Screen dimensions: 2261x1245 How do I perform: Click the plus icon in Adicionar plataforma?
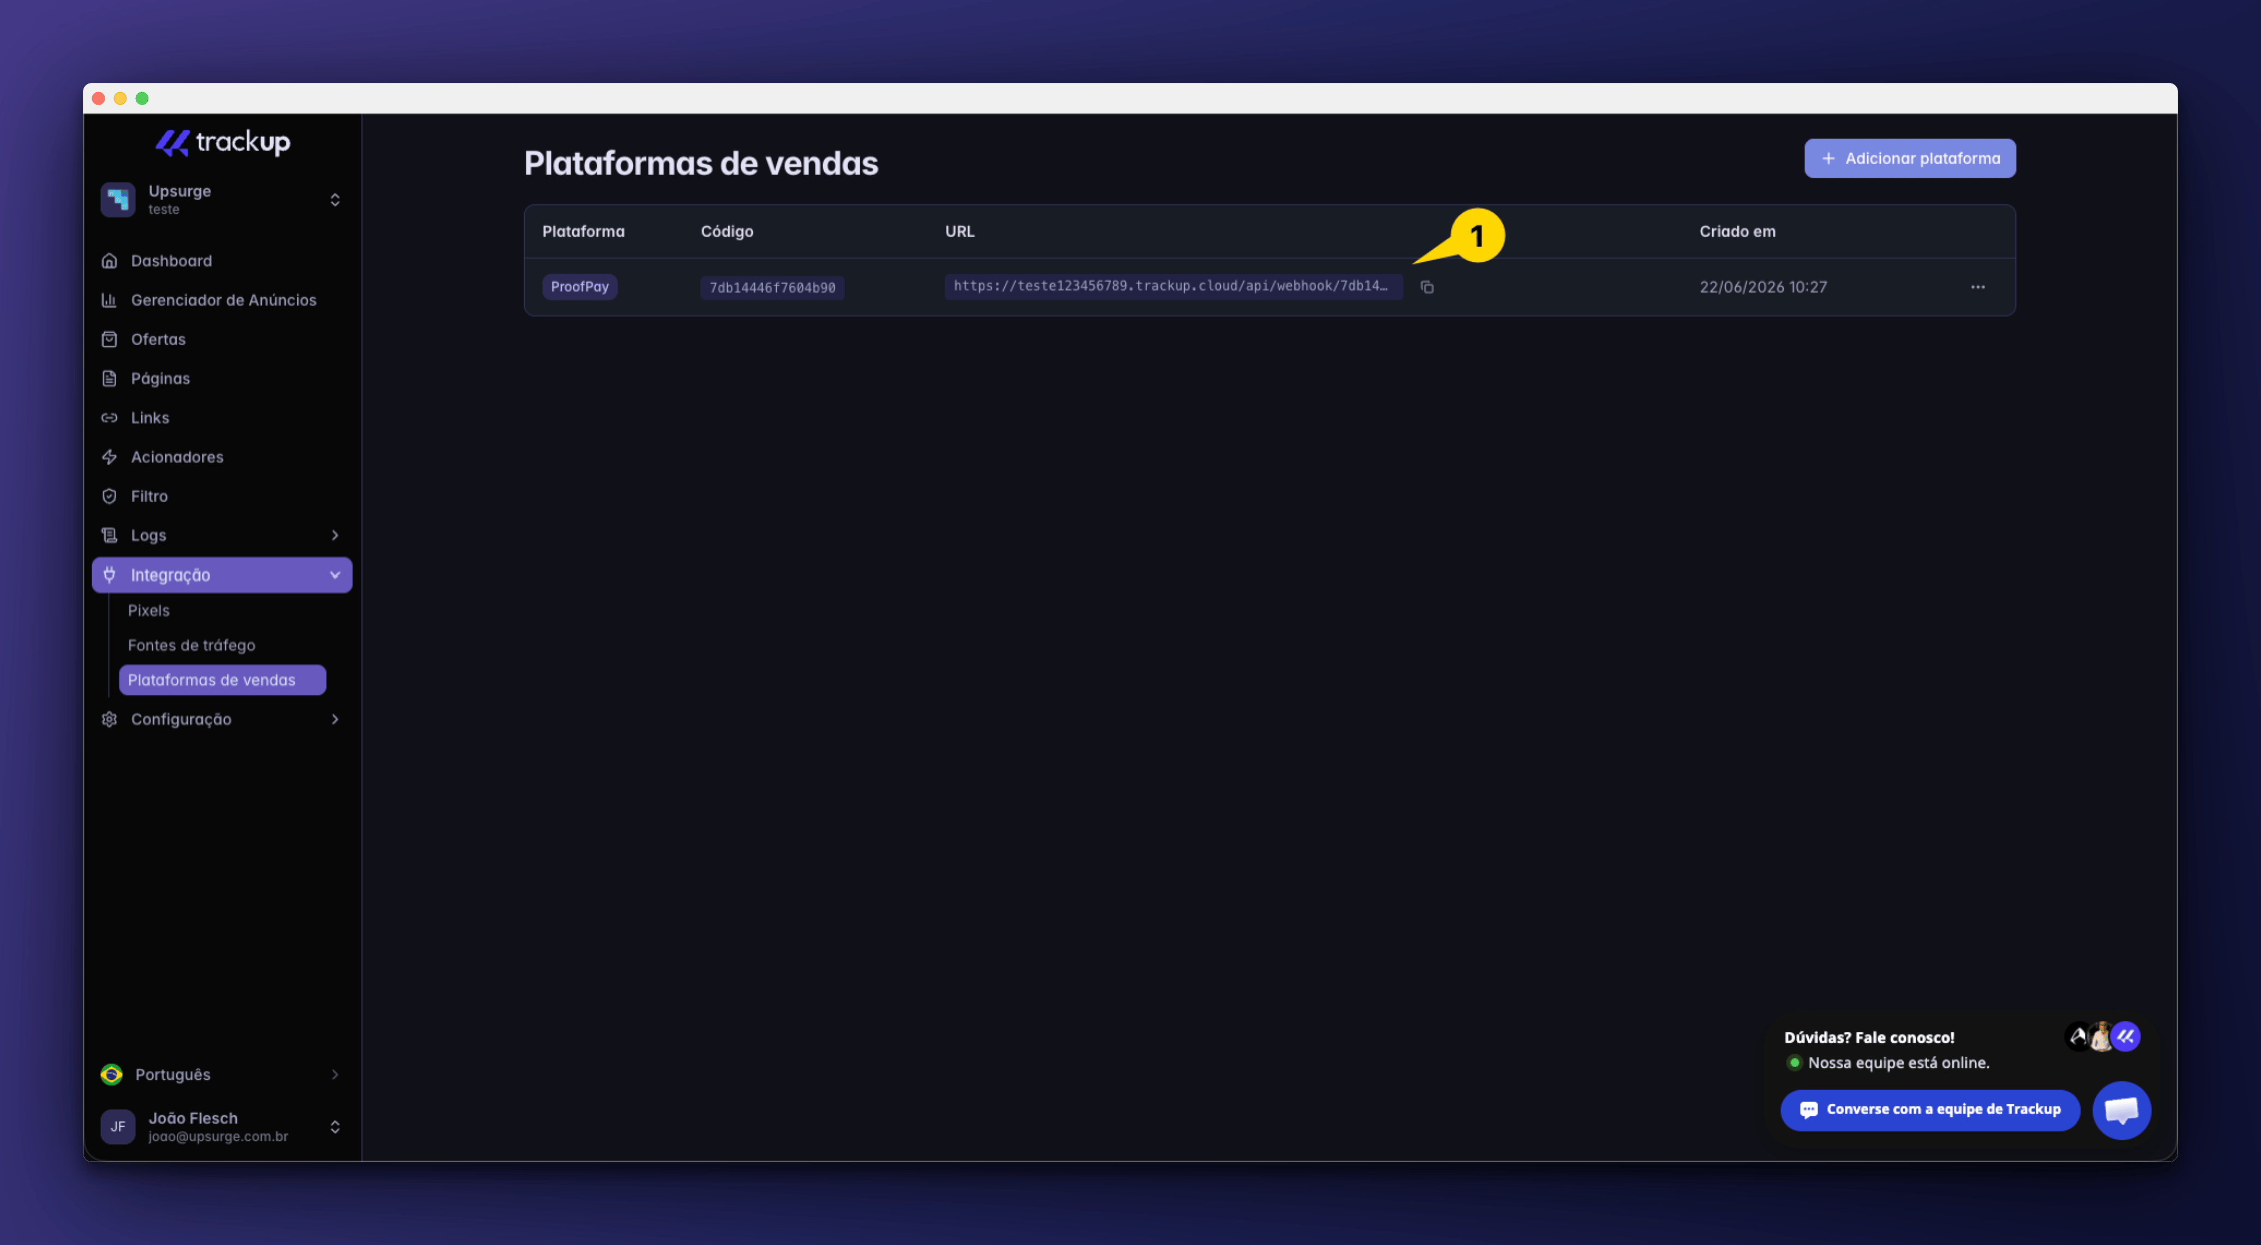coord(1828,159)
